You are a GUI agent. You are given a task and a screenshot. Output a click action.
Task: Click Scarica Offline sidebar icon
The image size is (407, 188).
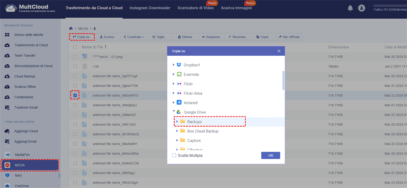click(x=7, y=87)
